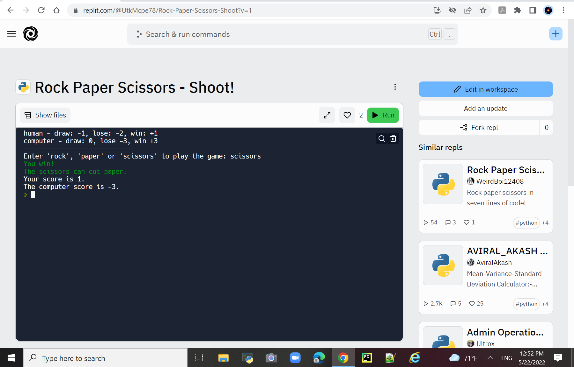
Task: Click Add an update button
Action: click(x=486, y=108)
